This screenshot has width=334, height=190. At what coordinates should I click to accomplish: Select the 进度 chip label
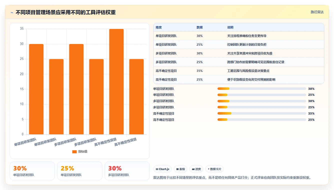198,169
